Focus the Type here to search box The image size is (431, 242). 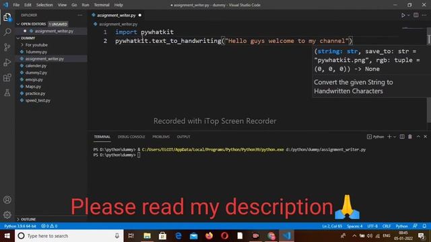point(69,236)
